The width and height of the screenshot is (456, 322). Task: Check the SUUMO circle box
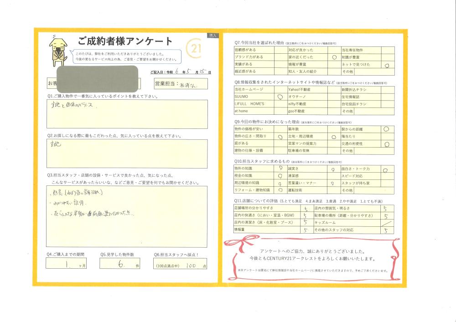280,97
